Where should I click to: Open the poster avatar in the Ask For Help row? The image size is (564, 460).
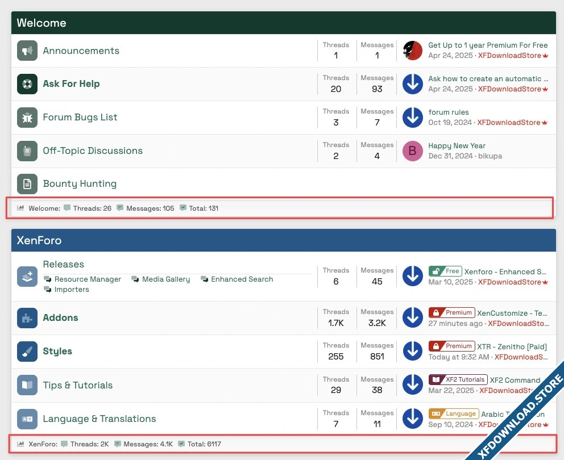pos(413,84)
